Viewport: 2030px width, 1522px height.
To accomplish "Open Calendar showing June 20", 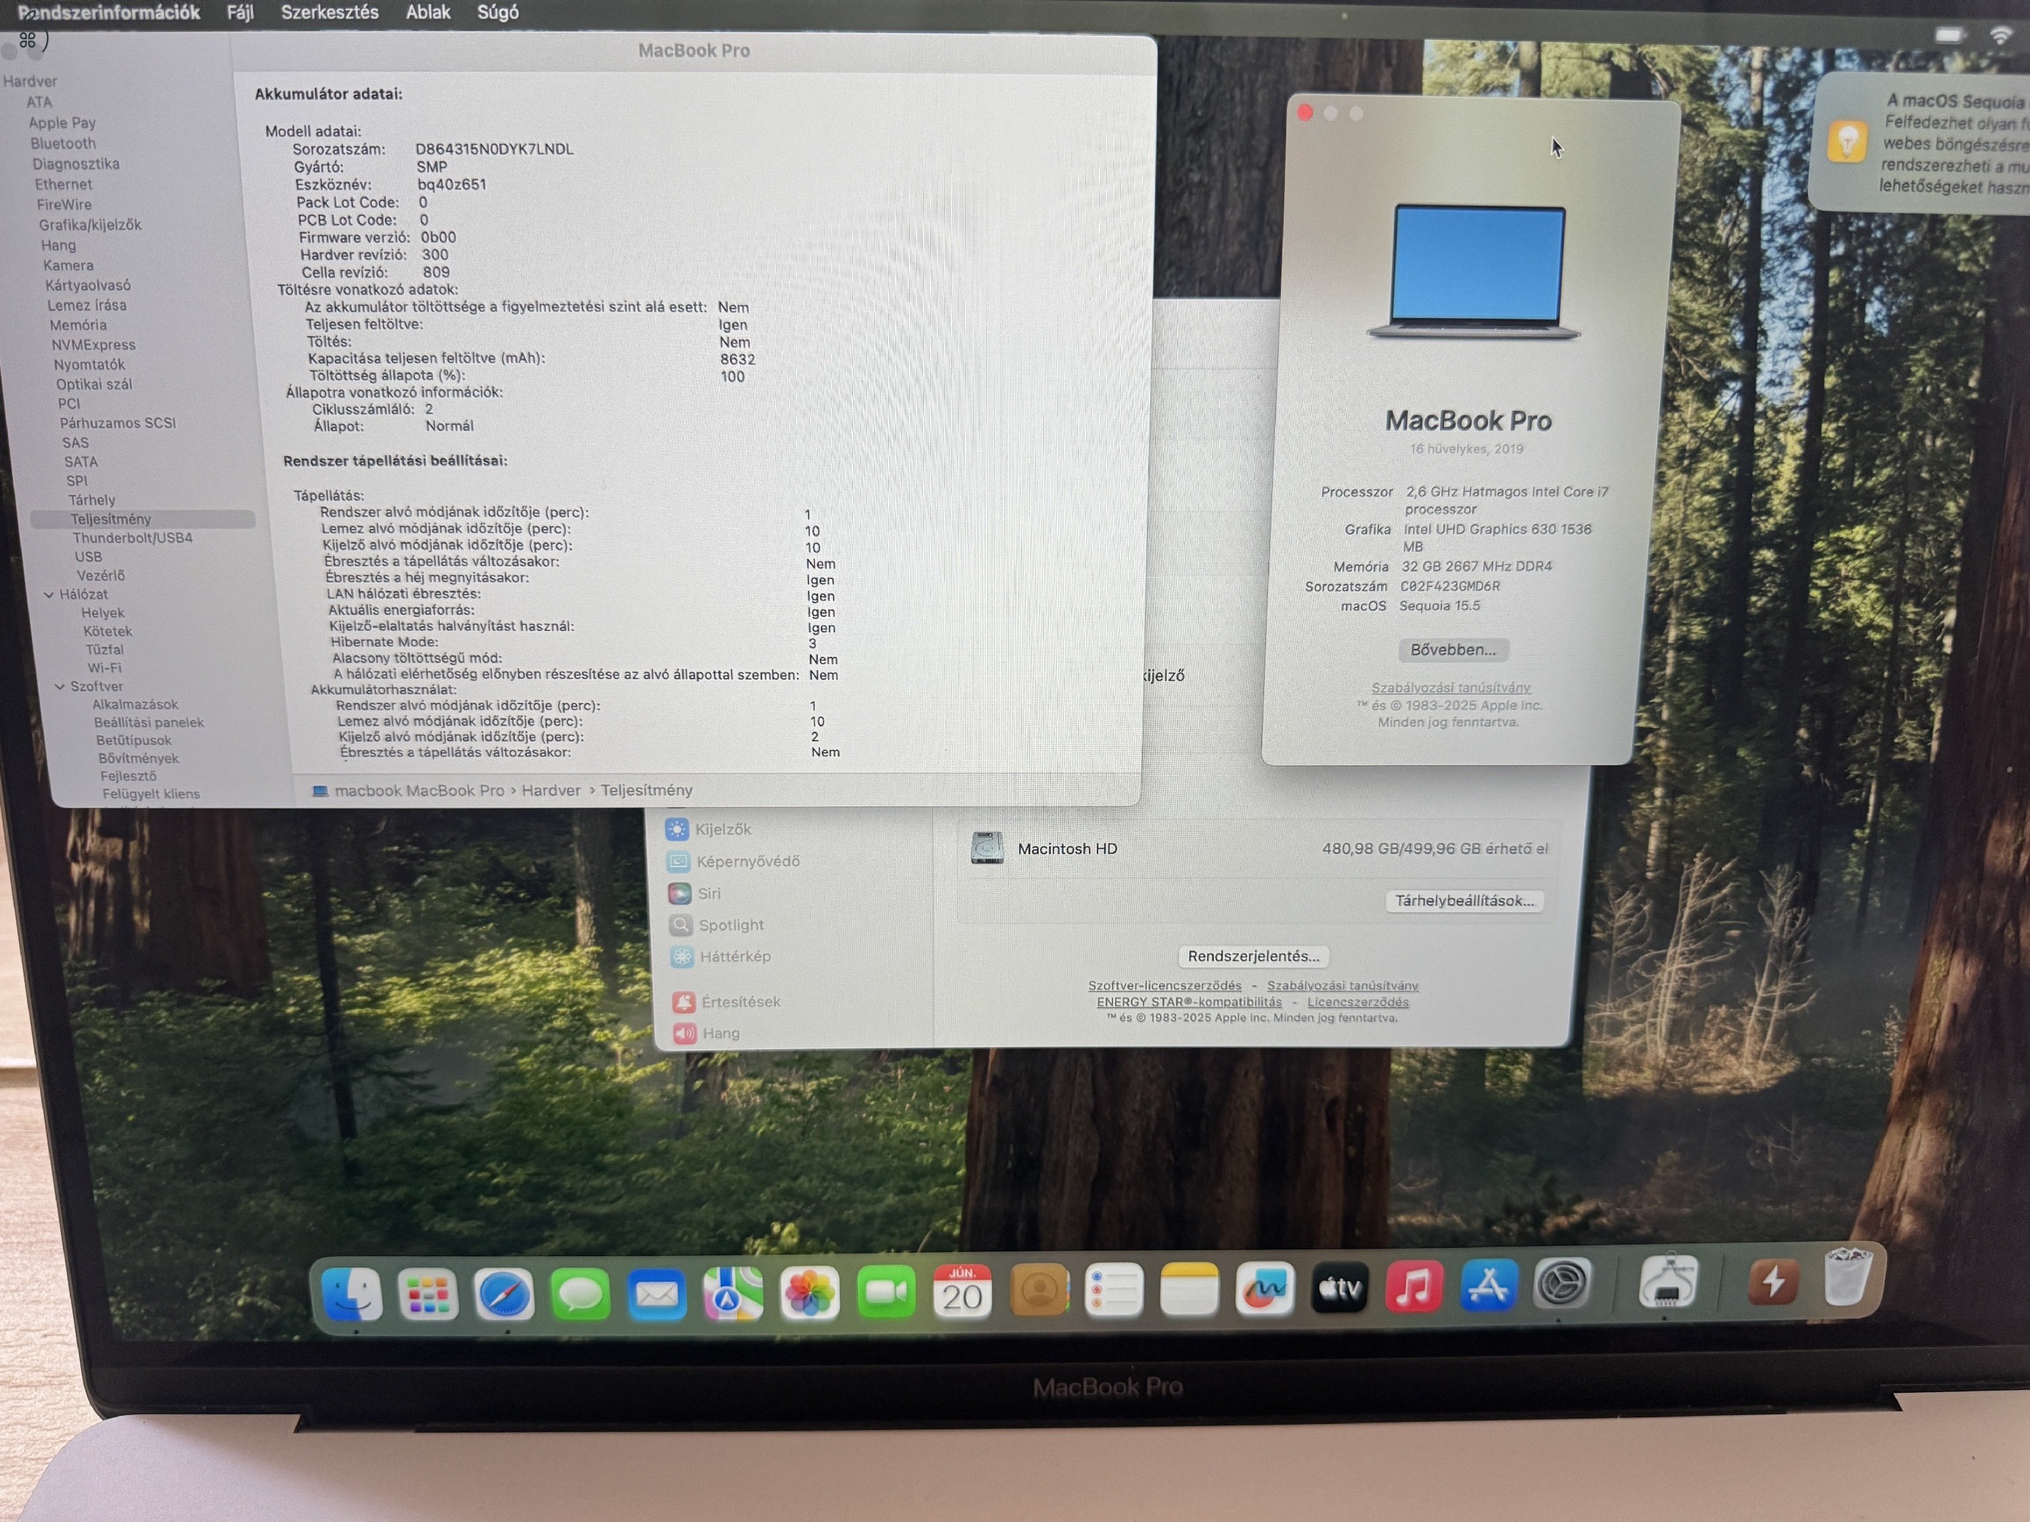I will pos(962,1292).
